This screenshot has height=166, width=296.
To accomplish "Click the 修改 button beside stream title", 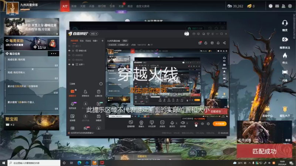I will click(x=125, y=41).
